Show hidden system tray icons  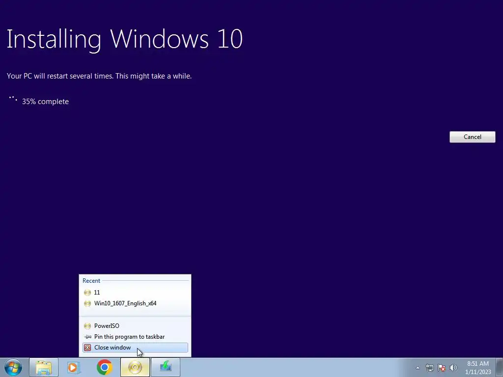point(418,368)
